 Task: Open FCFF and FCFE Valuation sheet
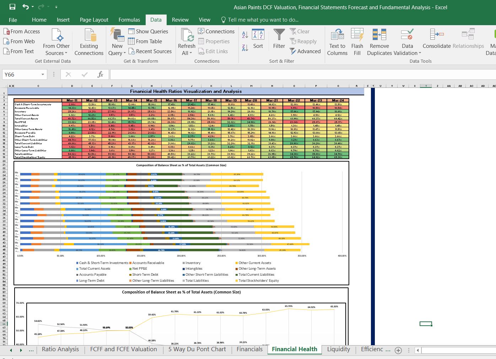pyautogui.click(x=124, y=349)
